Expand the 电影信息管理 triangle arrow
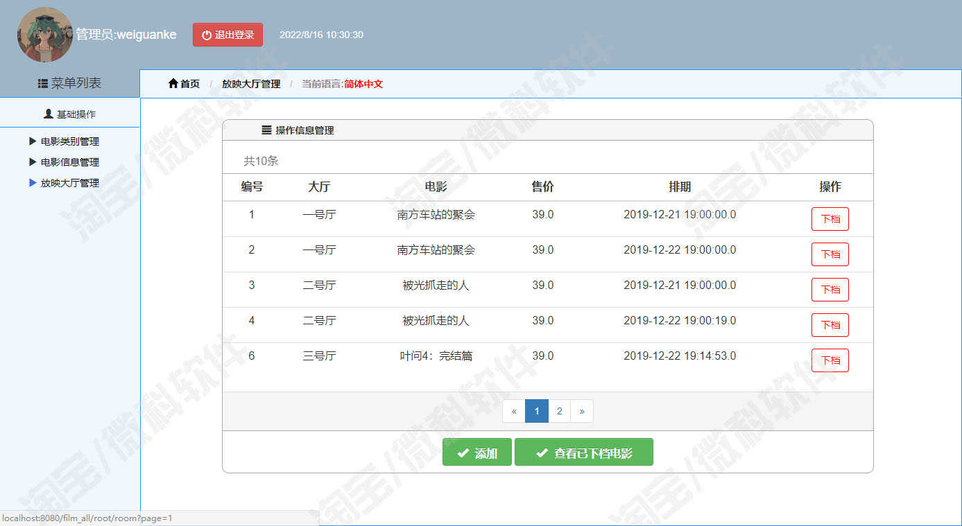 [33, 162]
